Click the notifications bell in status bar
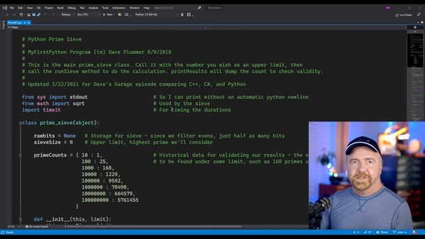This screenshot has height=239, width=425. coord(414,232)
